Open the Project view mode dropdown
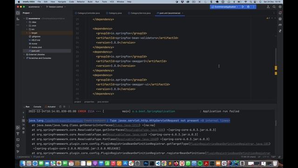 [x=27, y=13]
